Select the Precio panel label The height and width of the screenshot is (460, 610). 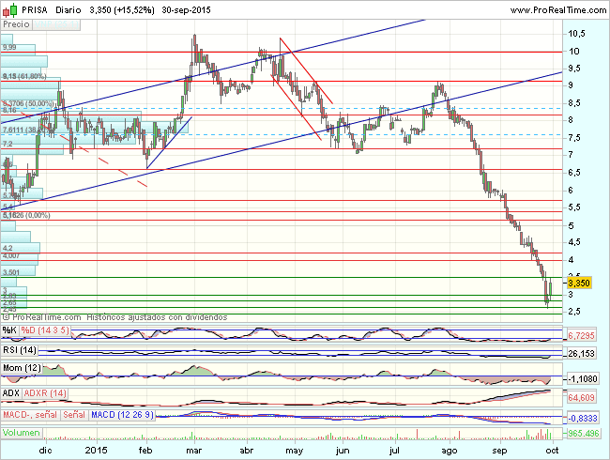coord(16,24)
